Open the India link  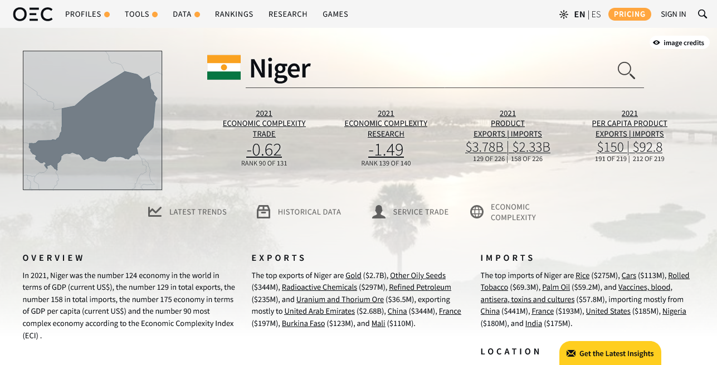point(534,323)
